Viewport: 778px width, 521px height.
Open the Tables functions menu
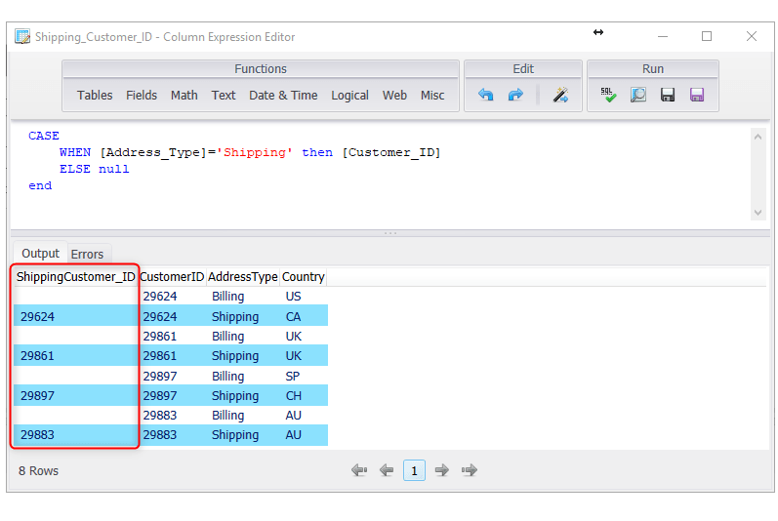95,96
